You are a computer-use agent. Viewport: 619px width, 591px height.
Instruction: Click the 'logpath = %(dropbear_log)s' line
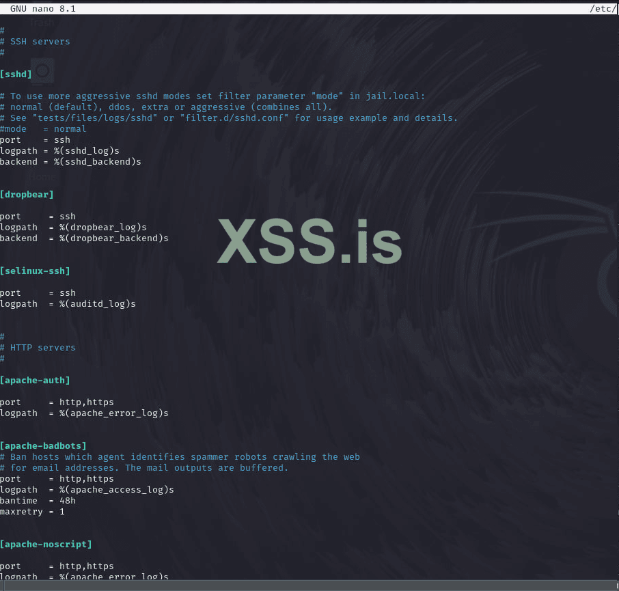tap(73, 228)
